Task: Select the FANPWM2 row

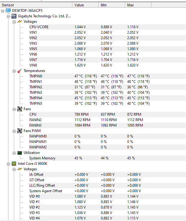Action: pyautogui.click(x=107, y=147)
